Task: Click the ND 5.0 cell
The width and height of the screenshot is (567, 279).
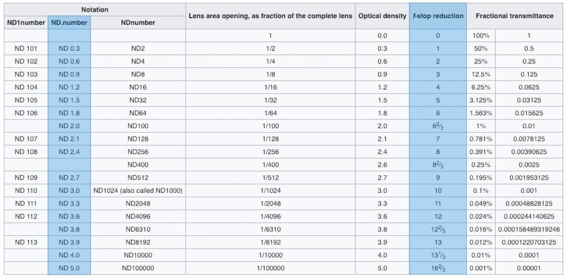Action: (69, 268)
